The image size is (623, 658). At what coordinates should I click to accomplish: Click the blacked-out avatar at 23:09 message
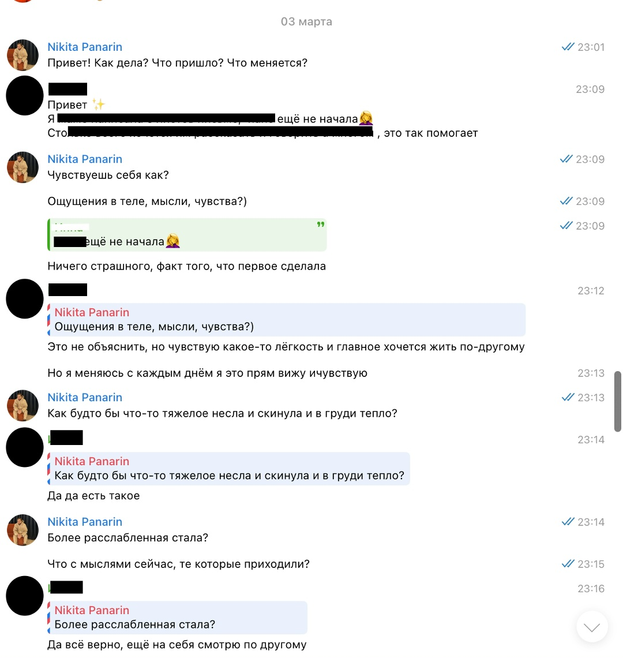tap(25, 96)
